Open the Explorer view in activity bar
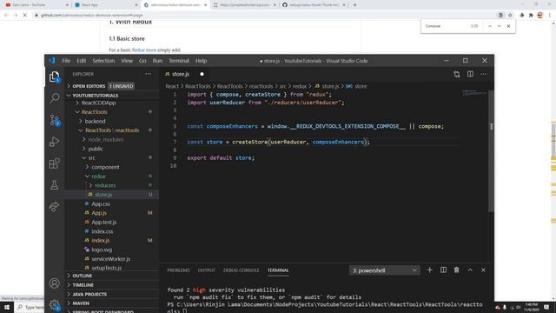556x313 pixels. click(x=54, y=77)
